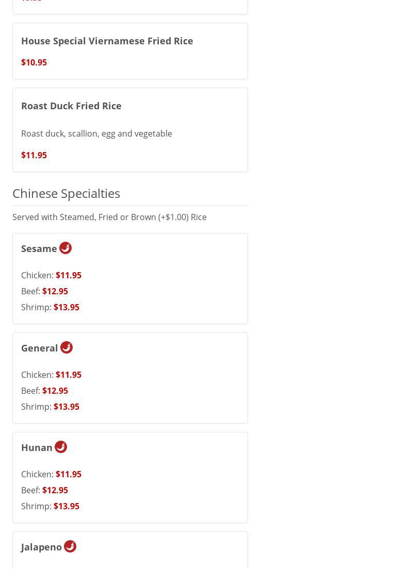This screenshot has width=397, height=569.
Task: Open the Jalapeno dish title
Action: pyautogui.click(x=41, y=547)
